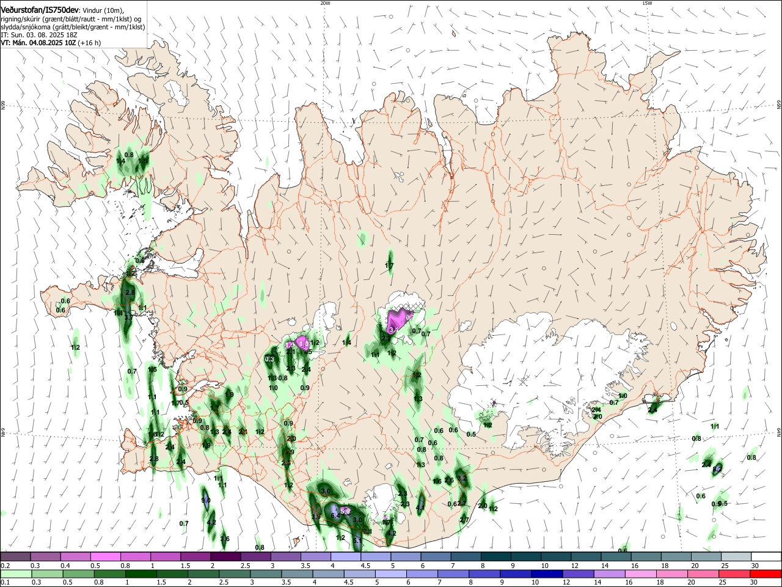Click the Veðurstofan/IS750dev title text

(40, 10)
